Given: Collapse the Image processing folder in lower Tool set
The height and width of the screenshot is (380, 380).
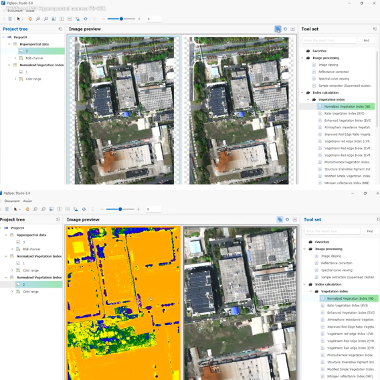Looking at the screenshot, I should [304, 249].
